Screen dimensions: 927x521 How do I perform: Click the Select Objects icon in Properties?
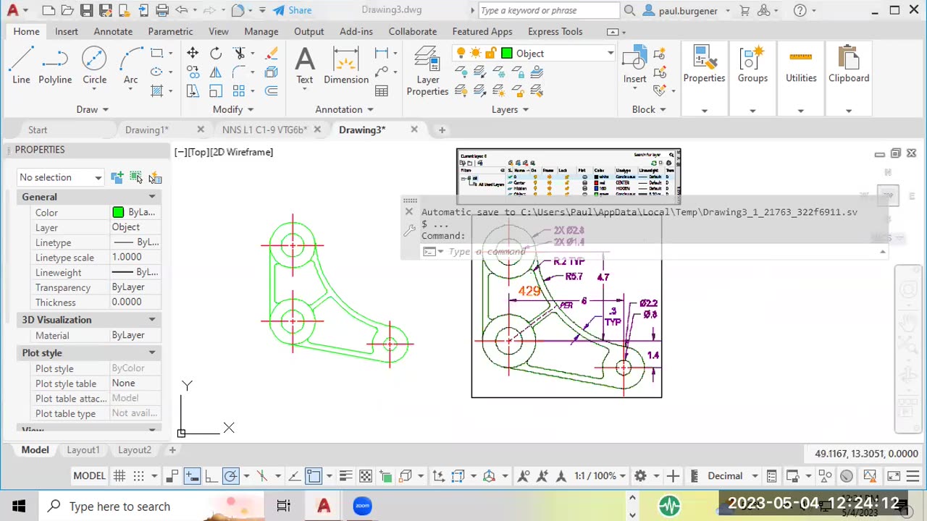coord(136,177)
